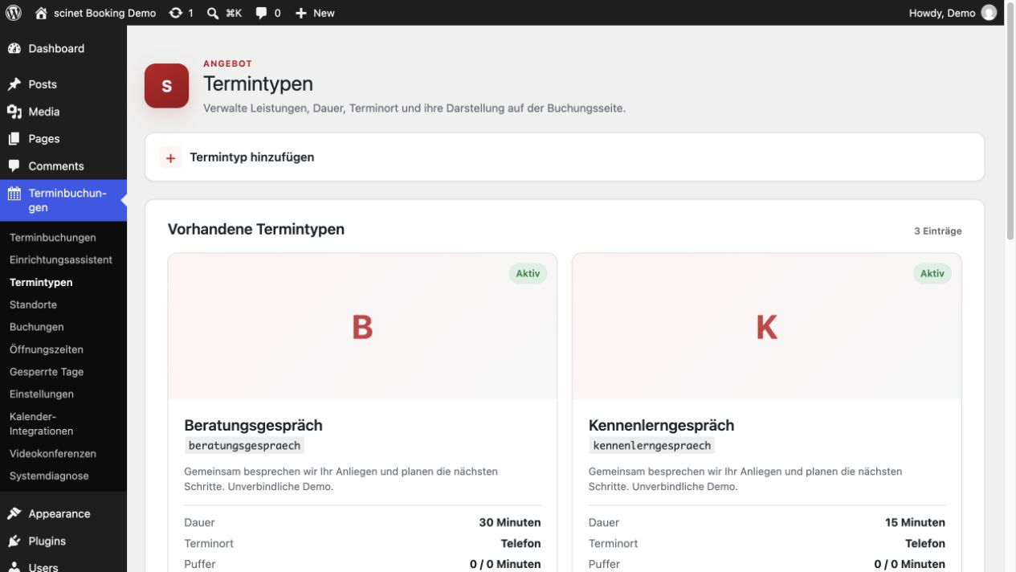Click Aktiv badge on Kennenlerngespräch card
Screen dimensions: 1016x572
click(x=932, y=274)
